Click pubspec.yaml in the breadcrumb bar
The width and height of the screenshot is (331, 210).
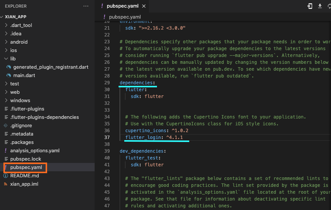tap(125, 17)
